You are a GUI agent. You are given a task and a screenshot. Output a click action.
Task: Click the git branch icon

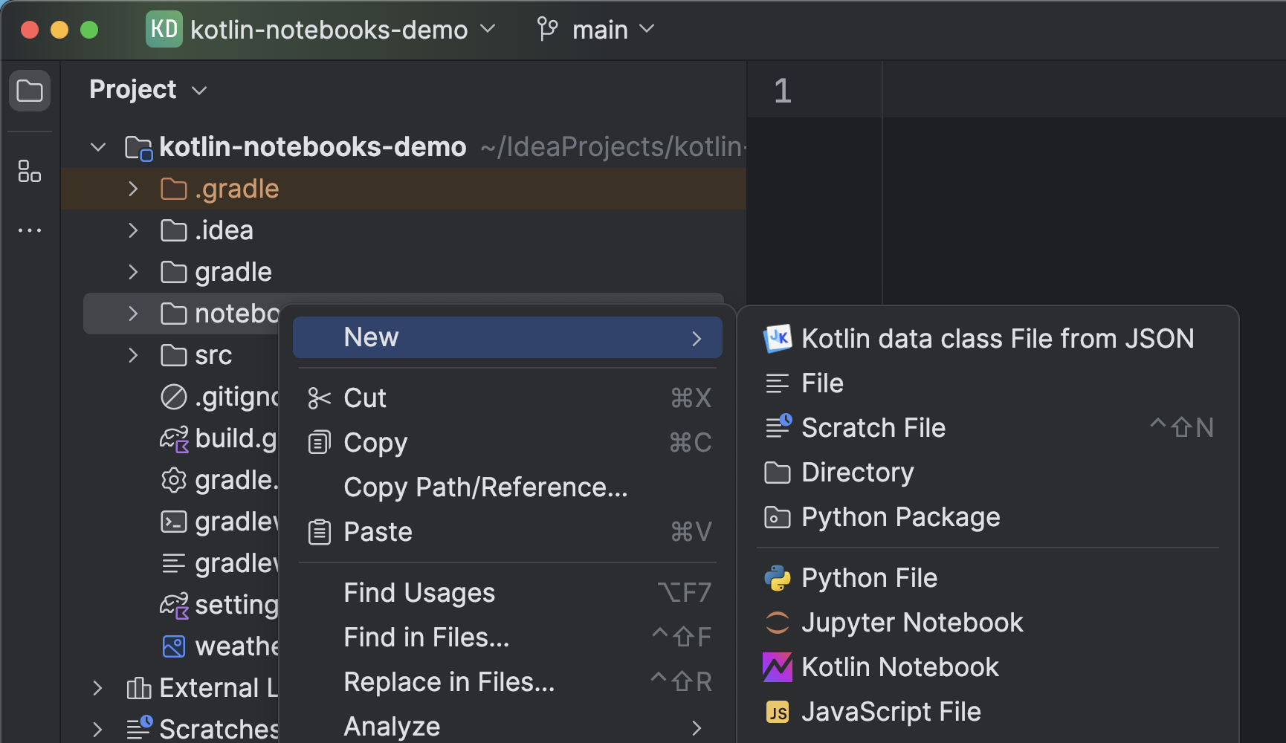548,30
